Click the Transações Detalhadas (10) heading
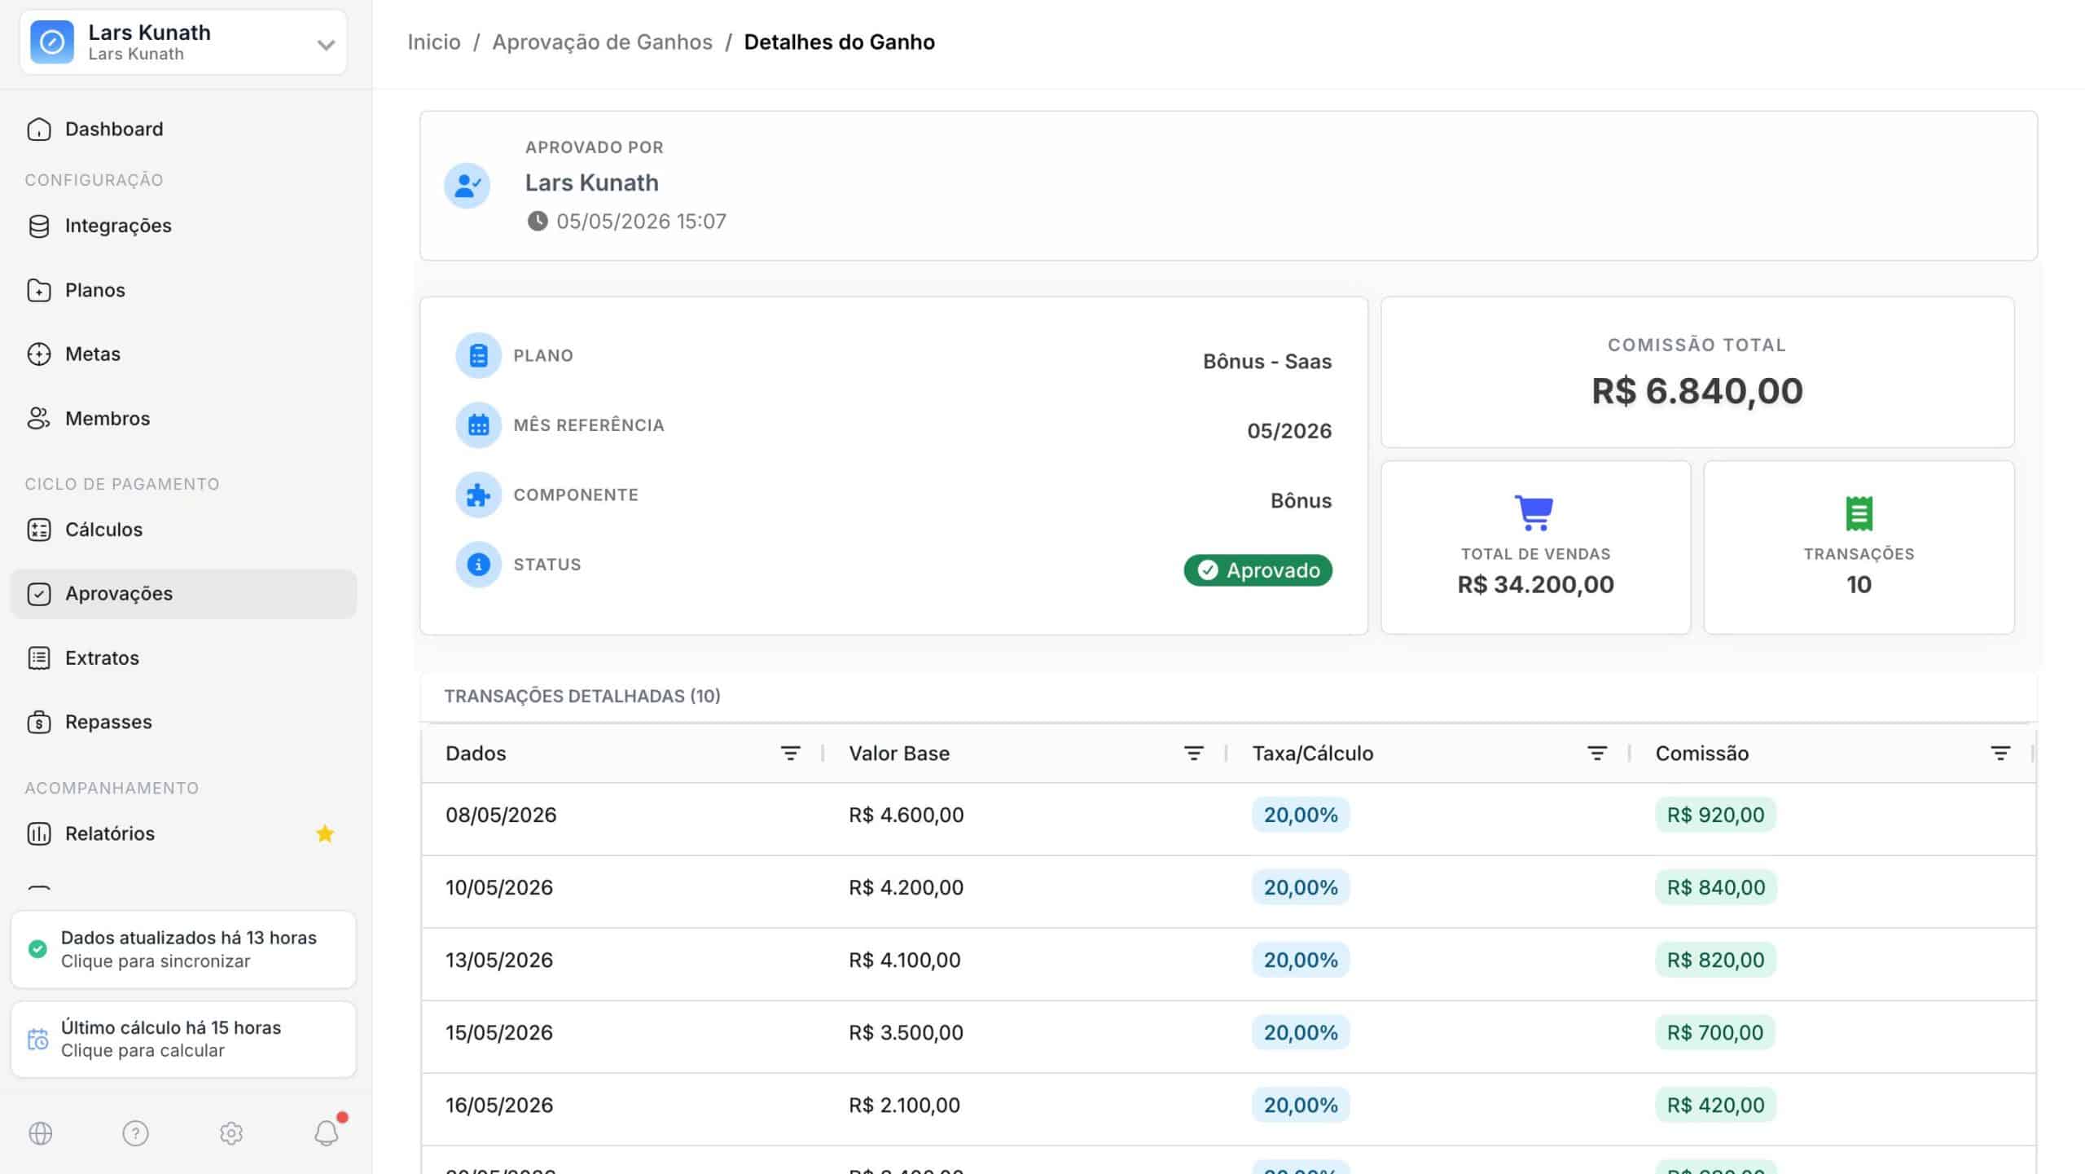The width and height of the screenshot is (2085, 1174). click(x=582, y=696)
